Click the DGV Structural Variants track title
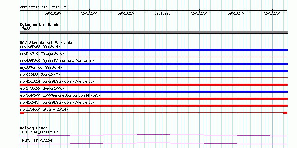The height and width of the screenshot is (148, 297). click(x=47, y=43)
